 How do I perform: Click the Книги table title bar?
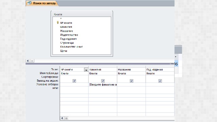(x=82, y=14)
